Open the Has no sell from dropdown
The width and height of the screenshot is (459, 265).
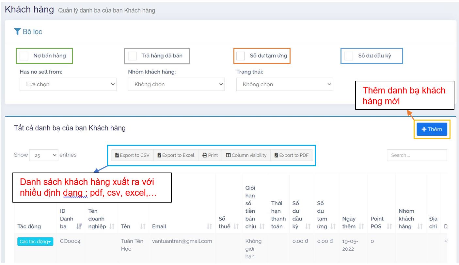[68, 84]
